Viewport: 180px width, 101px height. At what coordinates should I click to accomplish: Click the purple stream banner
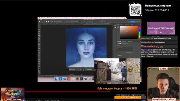tap(161, 28)
